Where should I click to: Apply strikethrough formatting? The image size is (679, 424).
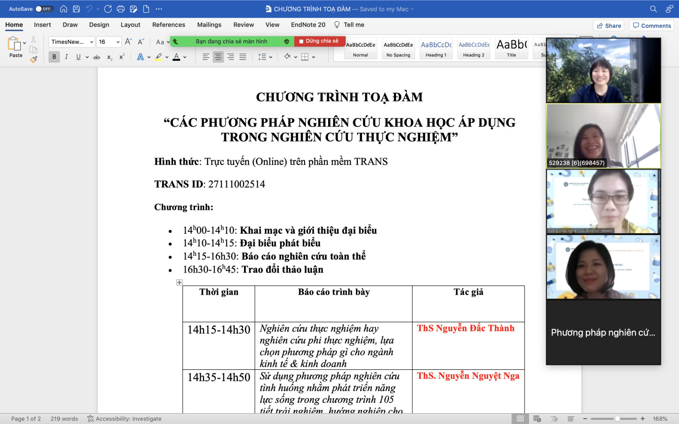tap(96, 57)
